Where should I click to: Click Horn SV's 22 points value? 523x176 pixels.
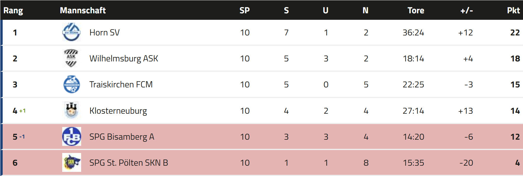[x=515, y=32]
